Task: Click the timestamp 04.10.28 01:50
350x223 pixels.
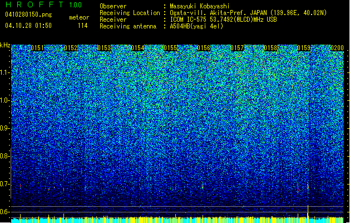Action: [x=28, y=26]
